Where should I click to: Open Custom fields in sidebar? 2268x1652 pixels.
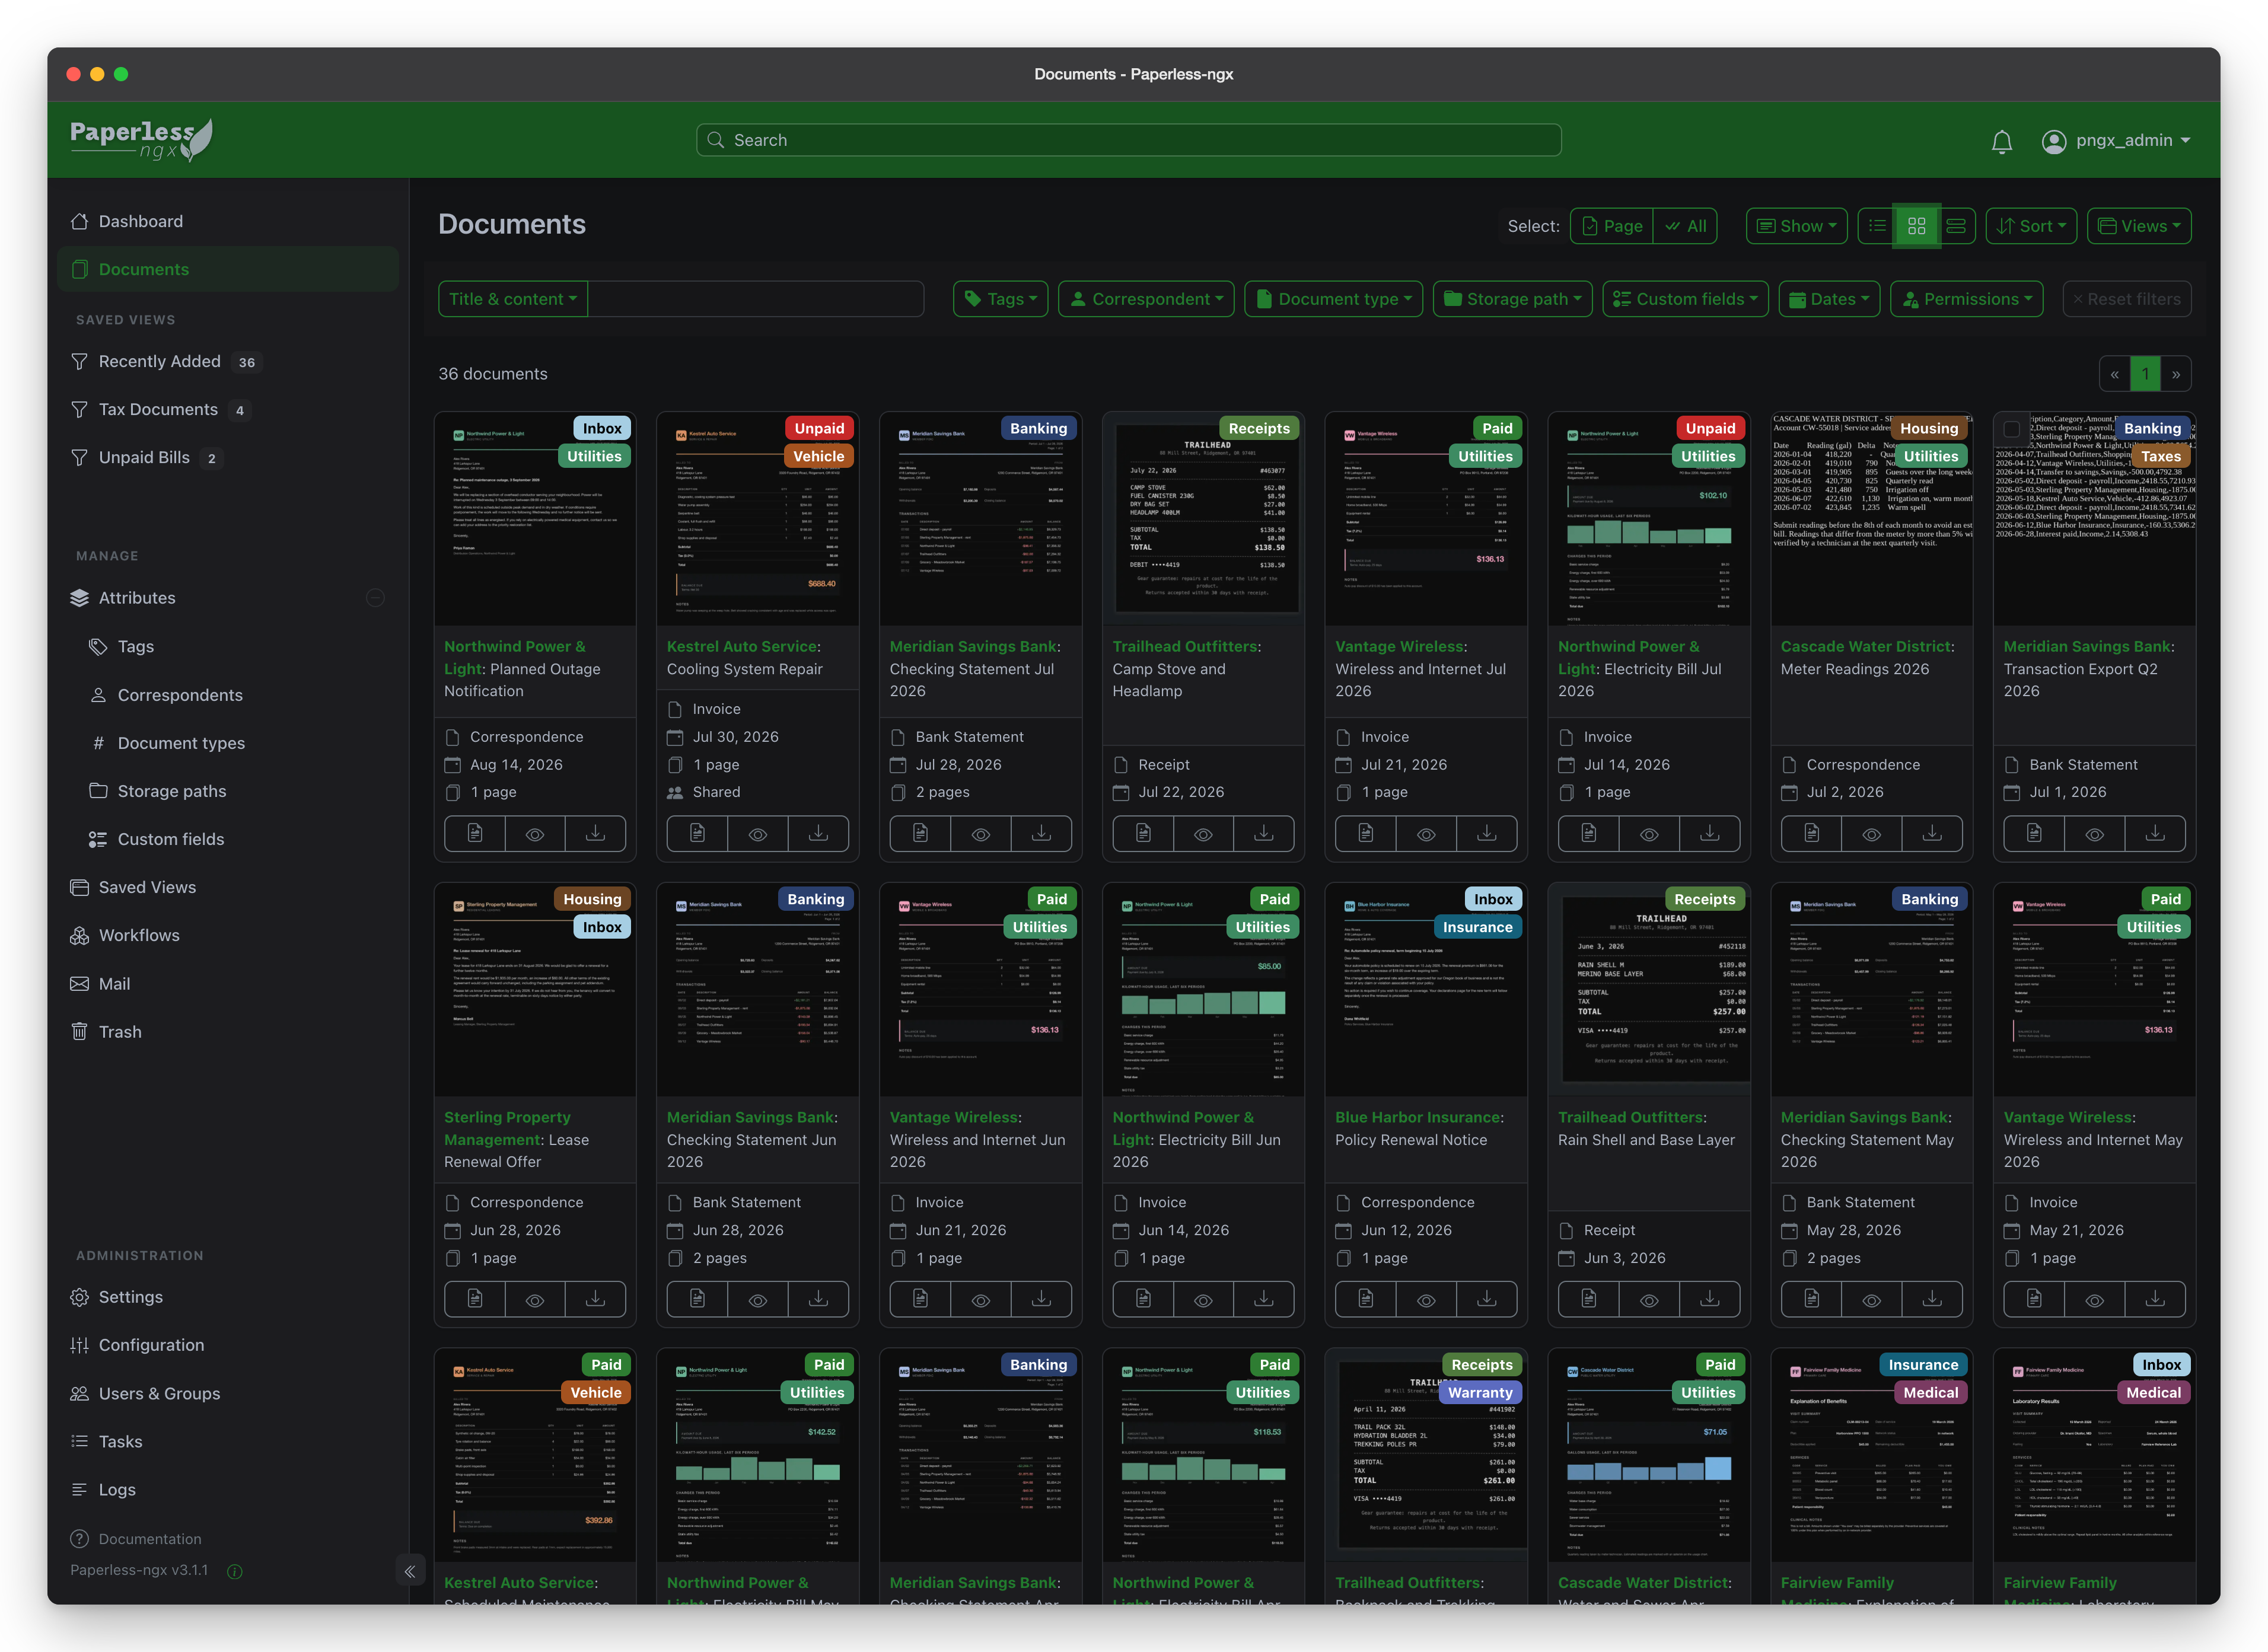click(x=171, y=839)
